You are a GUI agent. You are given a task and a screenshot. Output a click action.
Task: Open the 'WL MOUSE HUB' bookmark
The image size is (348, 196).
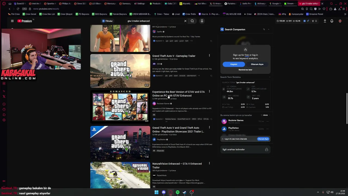coord(232,14)
